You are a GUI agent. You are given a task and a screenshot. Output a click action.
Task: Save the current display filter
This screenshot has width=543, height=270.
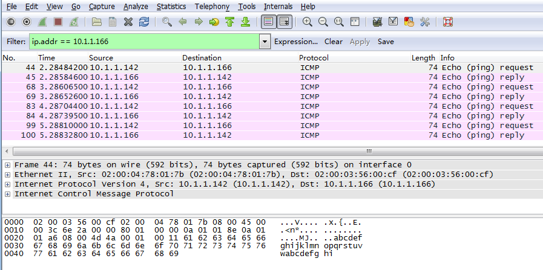[x=386, y=42]
